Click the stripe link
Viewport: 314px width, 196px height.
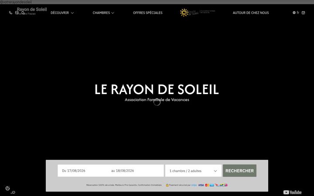[x=194, y=185]
